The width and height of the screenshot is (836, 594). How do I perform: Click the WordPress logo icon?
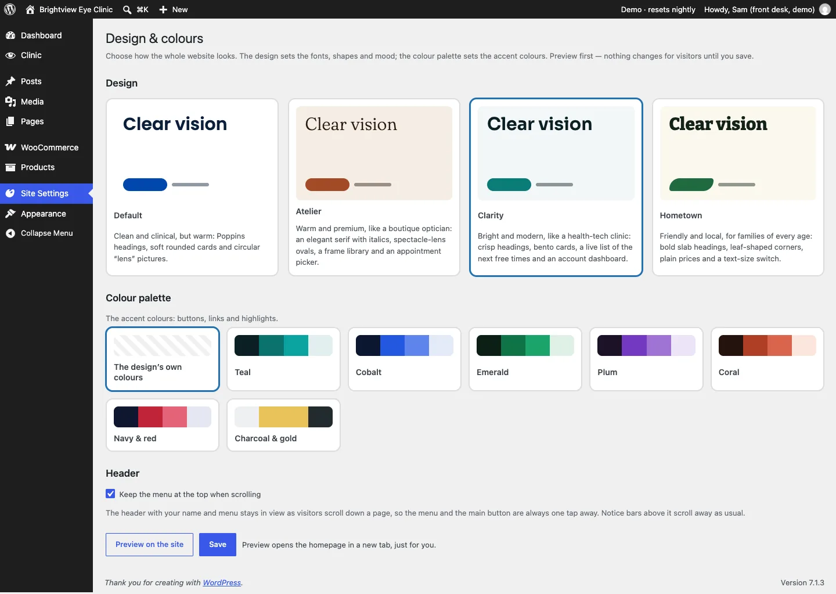[x=10, y=9]
